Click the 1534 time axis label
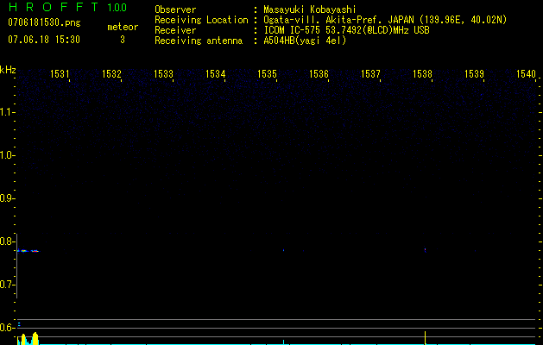The width and height of the screenshot is (543, 345). [x=215, y=74]
